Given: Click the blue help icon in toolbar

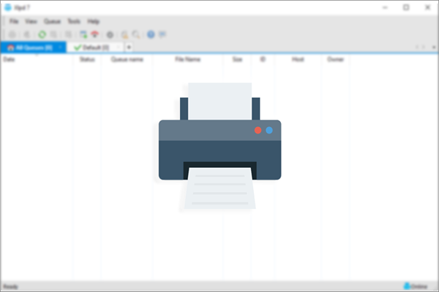Looking at the screenshot, I should [151, 34].
